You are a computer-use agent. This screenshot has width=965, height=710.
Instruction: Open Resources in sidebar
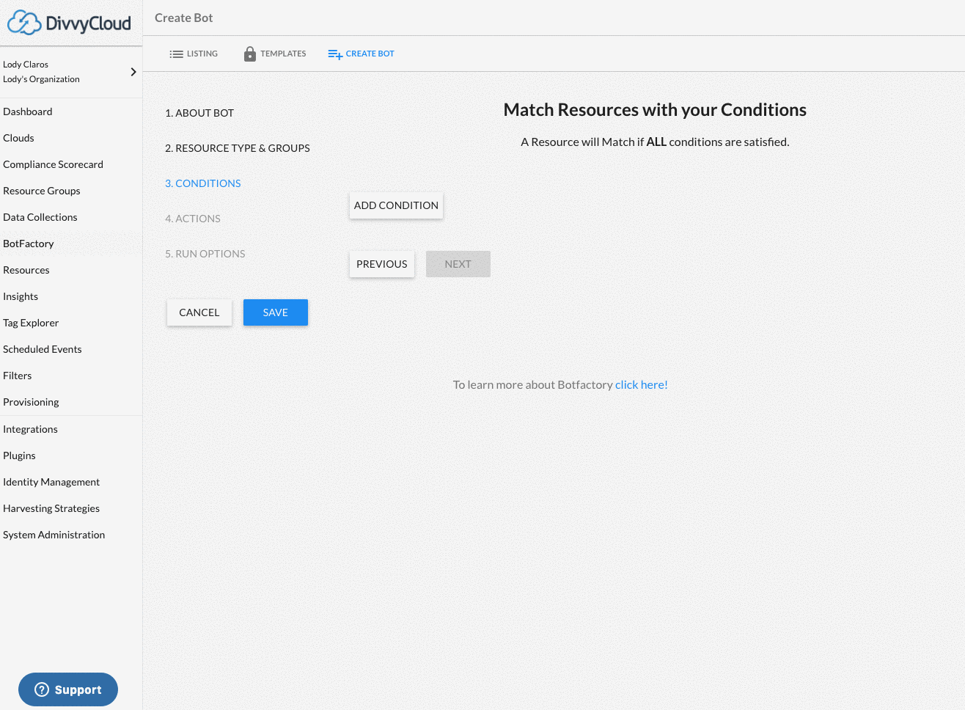[26, 270]
